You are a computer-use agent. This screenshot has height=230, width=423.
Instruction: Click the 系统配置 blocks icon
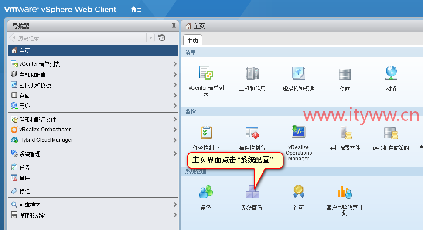[x=252, y=192]
